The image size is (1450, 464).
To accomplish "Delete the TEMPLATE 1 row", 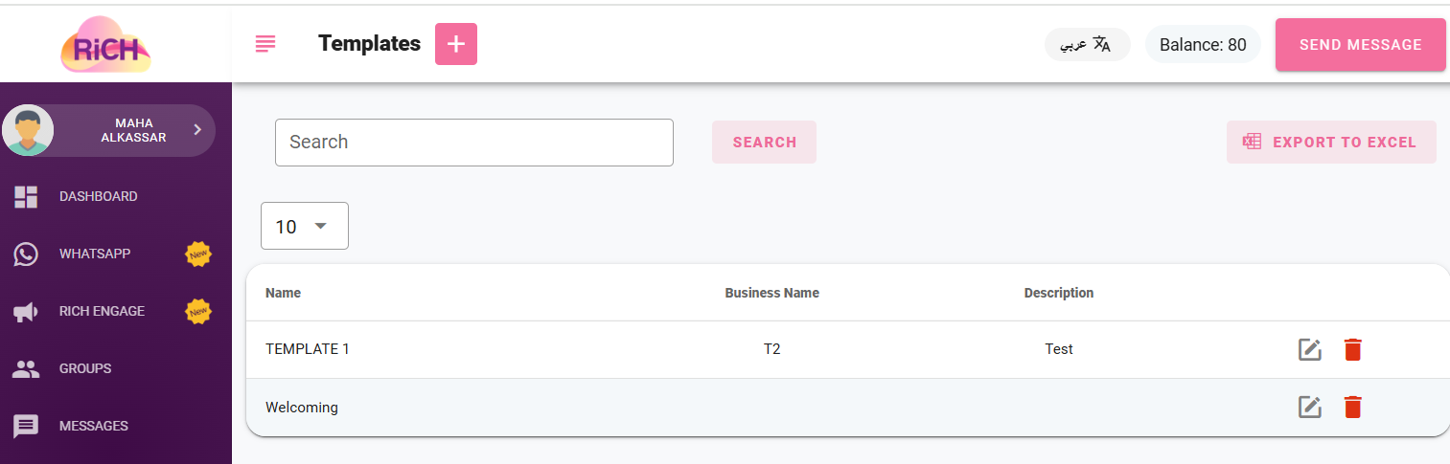I will (x=1352, y=350).
